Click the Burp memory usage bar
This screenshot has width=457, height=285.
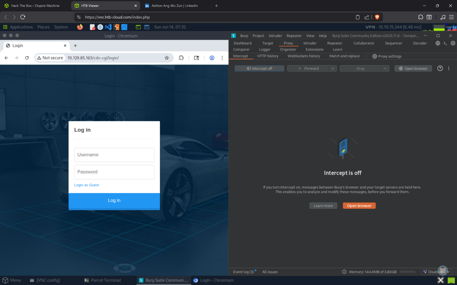point(408,272)
